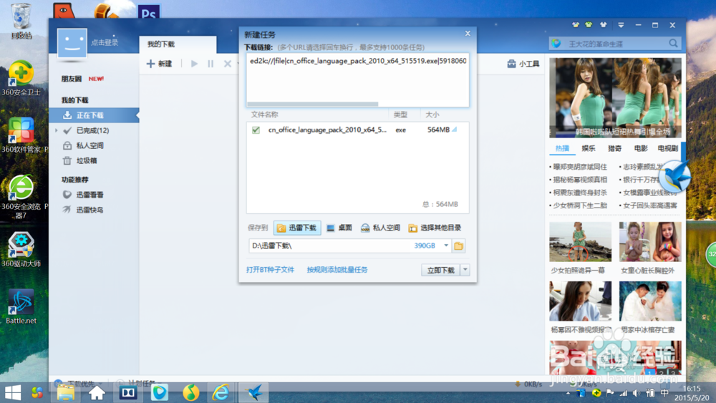Click into the download link text box
The width and height of the screenshot is (716, 403).
(x=357, y=80)
